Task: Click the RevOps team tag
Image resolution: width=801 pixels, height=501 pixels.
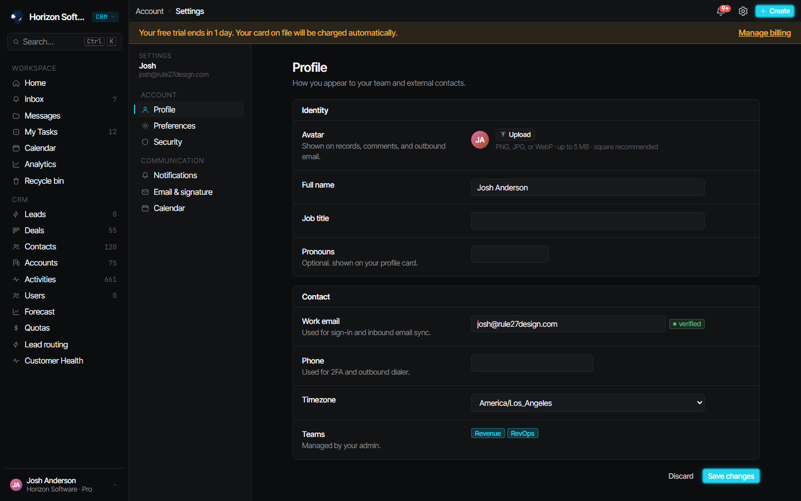Action: click(523, 434)
